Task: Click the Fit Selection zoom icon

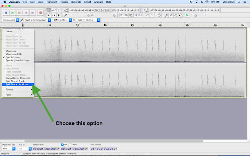Action: pos(176,15)
